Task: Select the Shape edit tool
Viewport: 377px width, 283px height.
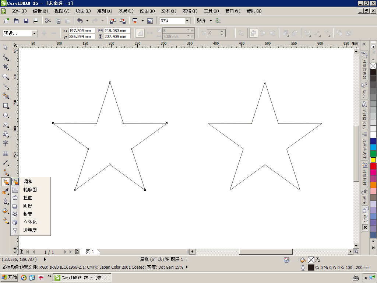Action: pyautogui.click(x=6, y=57)
